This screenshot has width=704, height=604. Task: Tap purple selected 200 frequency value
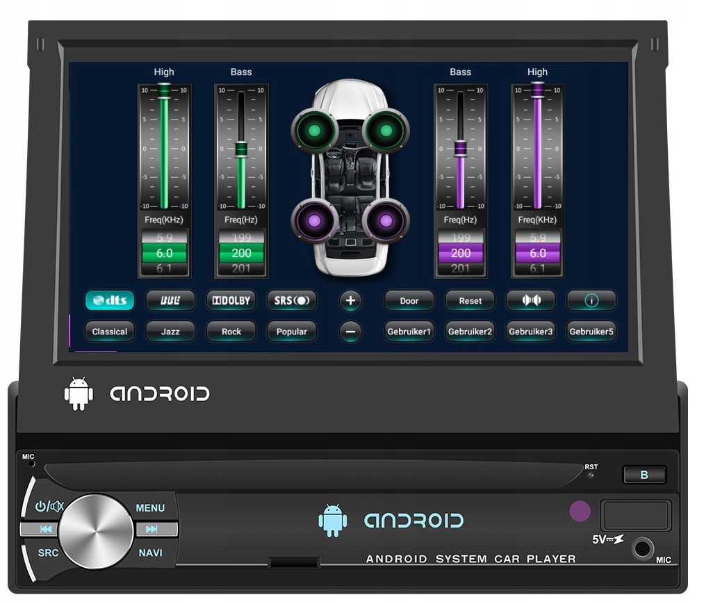(461, 253)
